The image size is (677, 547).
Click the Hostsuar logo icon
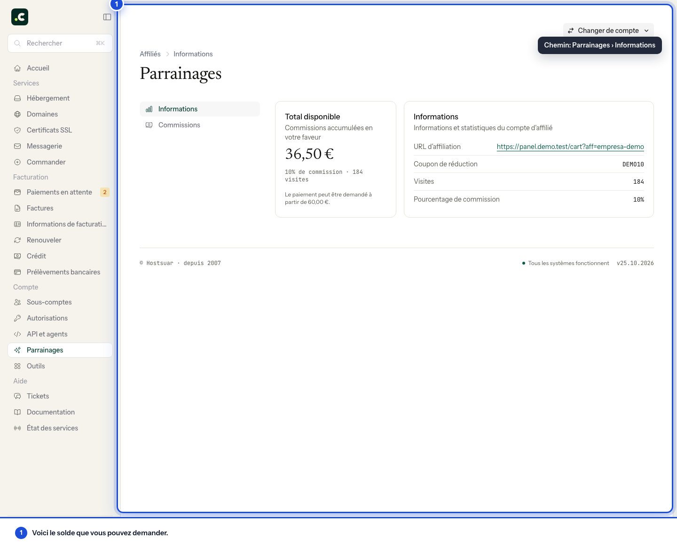[20, 17]
